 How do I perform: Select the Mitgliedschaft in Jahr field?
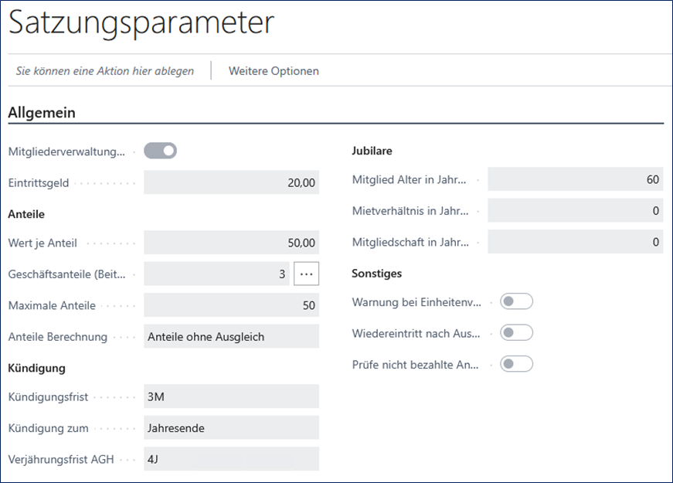[x=575, y=242]
